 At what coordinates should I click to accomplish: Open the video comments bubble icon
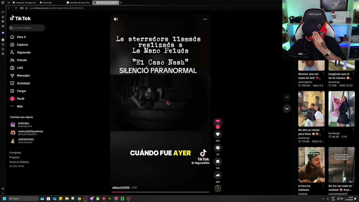click(218, 148)
